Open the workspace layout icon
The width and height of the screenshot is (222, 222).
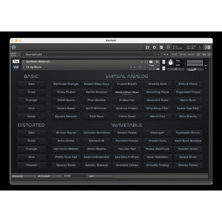[161, 47]
